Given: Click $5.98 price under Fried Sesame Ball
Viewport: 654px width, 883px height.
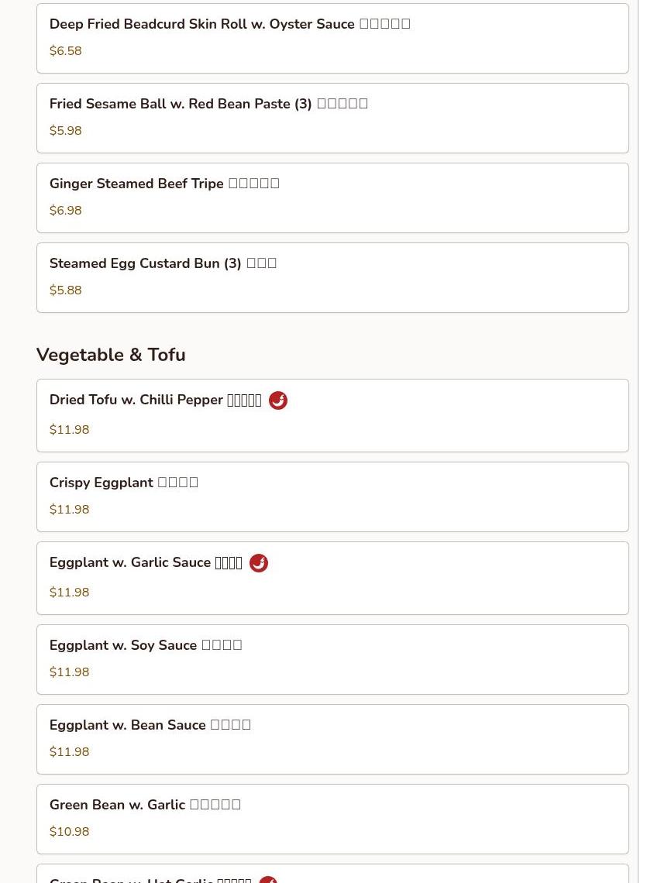Looking at the screenshot, I should [x=65, y=131].
